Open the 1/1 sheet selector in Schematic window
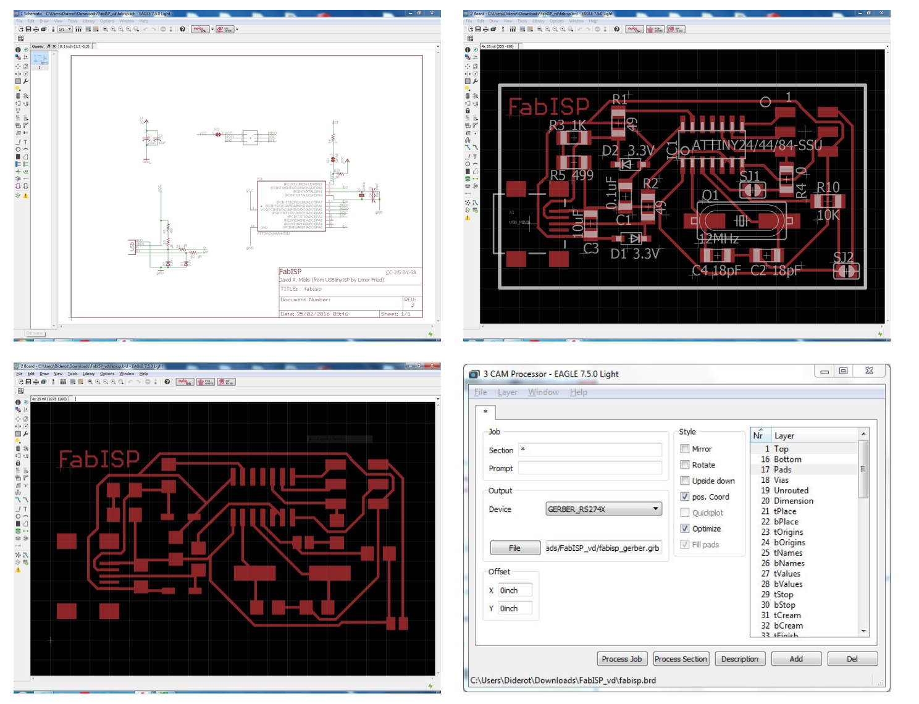The image size is (919, 704). (x=65, y=29)
